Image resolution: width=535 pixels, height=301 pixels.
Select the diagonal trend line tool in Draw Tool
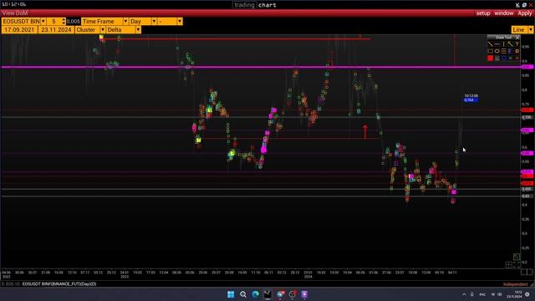[x=491, y=44]
